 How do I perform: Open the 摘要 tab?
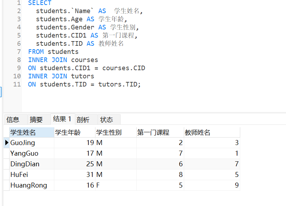[x=39, y=119]
